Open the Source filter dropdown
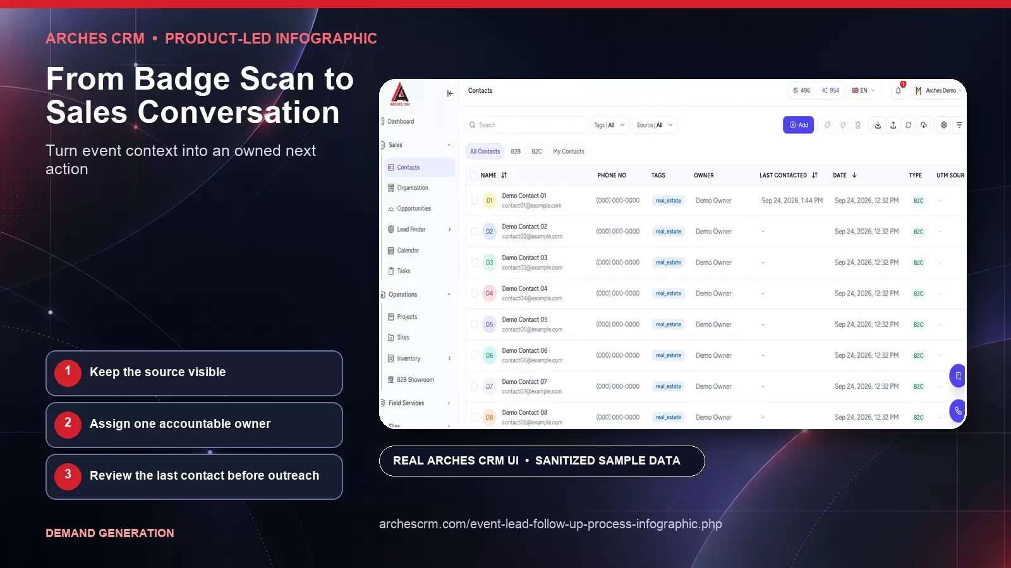Viewport: 1011px width, 568px height. tap(655, 125)
